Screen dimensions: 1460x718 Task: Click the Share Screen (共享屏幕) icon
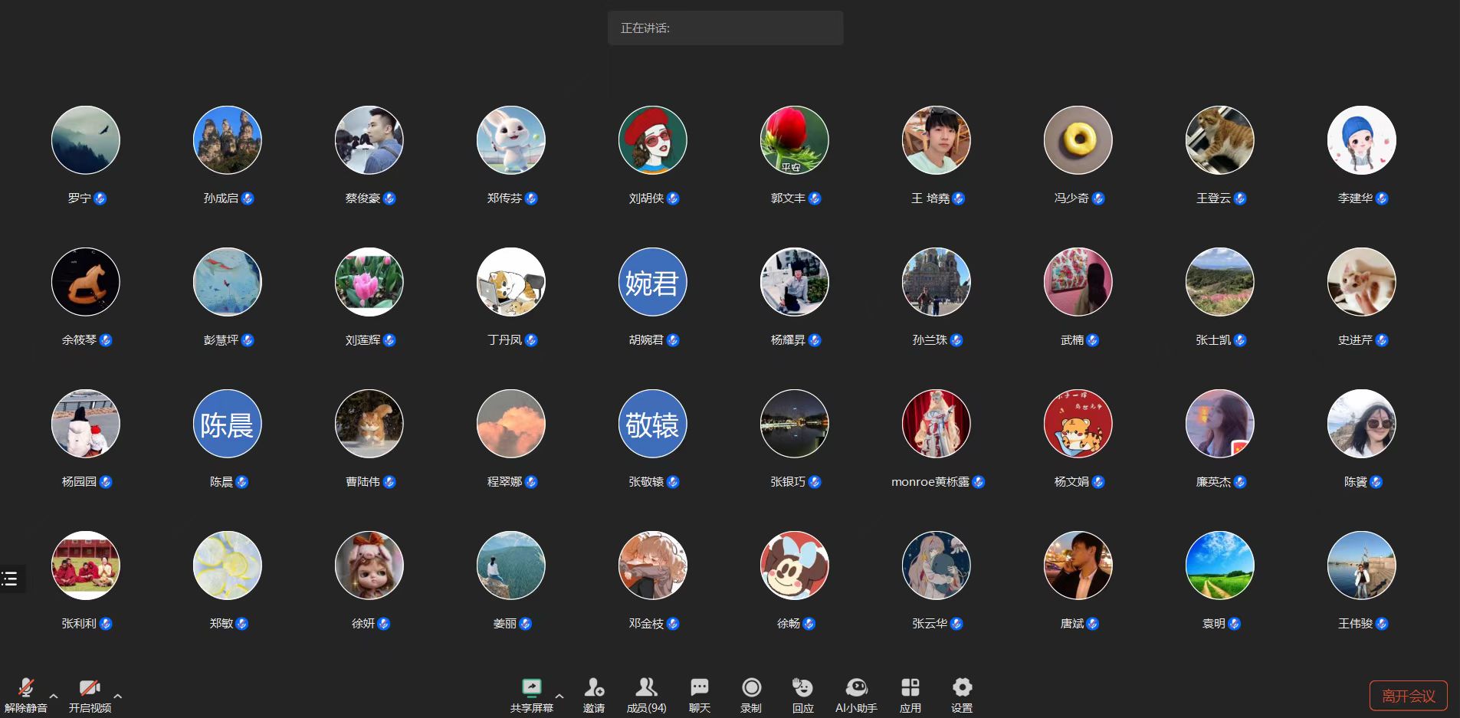pyautogui.click(x=531, y=687)
